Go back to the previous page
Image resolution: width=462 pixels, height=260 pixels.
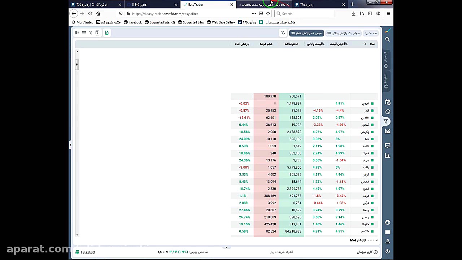(x=74, y=14)
